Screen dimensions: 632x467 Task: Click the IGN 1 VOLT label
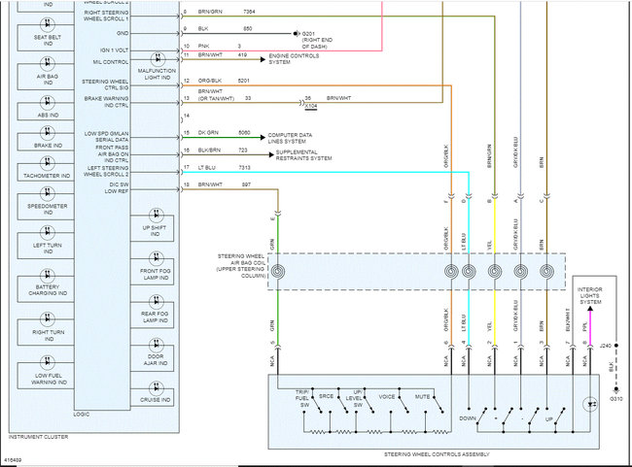click(114, 50)
